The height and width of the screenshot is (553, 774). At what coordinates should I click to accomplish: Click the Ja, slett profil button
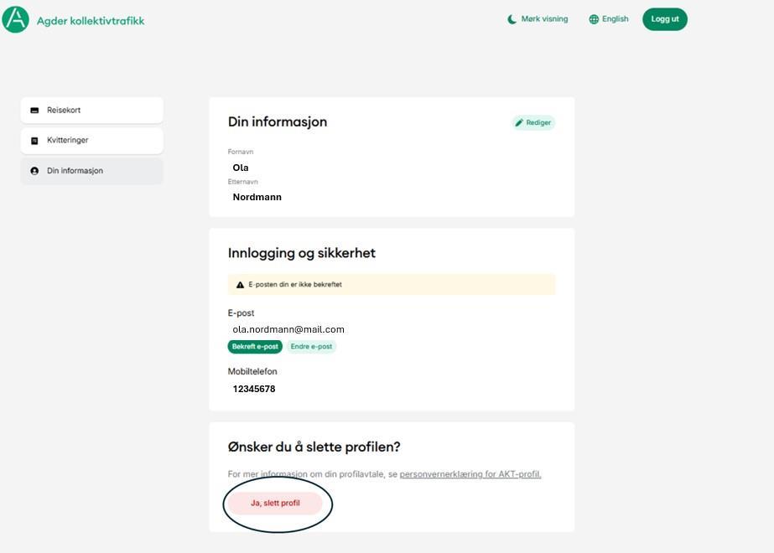tap(275, 504)
